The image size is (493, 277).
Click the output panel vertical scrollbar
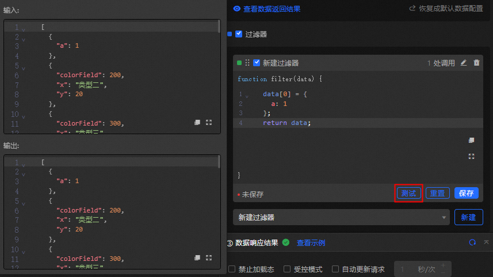click(219, 162)
